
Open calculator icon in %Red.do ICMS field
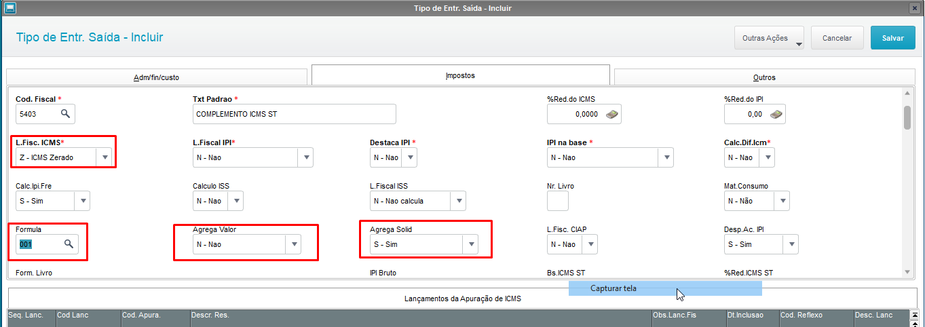[611, 114]
